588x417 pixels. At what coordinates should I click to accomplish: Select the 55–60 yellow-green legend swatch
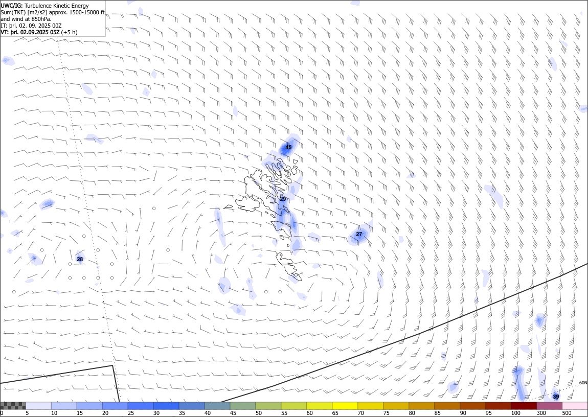[x=293, y=406]
